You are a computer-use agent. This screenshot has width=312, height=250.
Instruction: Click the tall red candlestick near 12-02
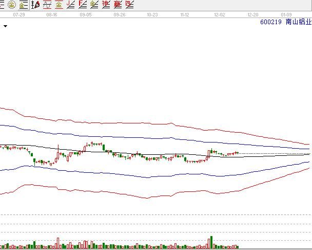[209, 154]
